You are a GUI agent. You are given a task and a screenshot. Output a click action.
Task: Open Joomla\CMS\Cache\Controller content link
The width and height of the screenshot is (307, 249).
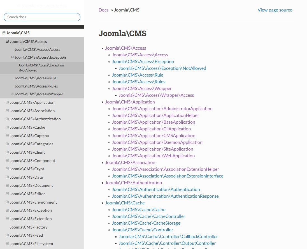click(x=142, y=230)
